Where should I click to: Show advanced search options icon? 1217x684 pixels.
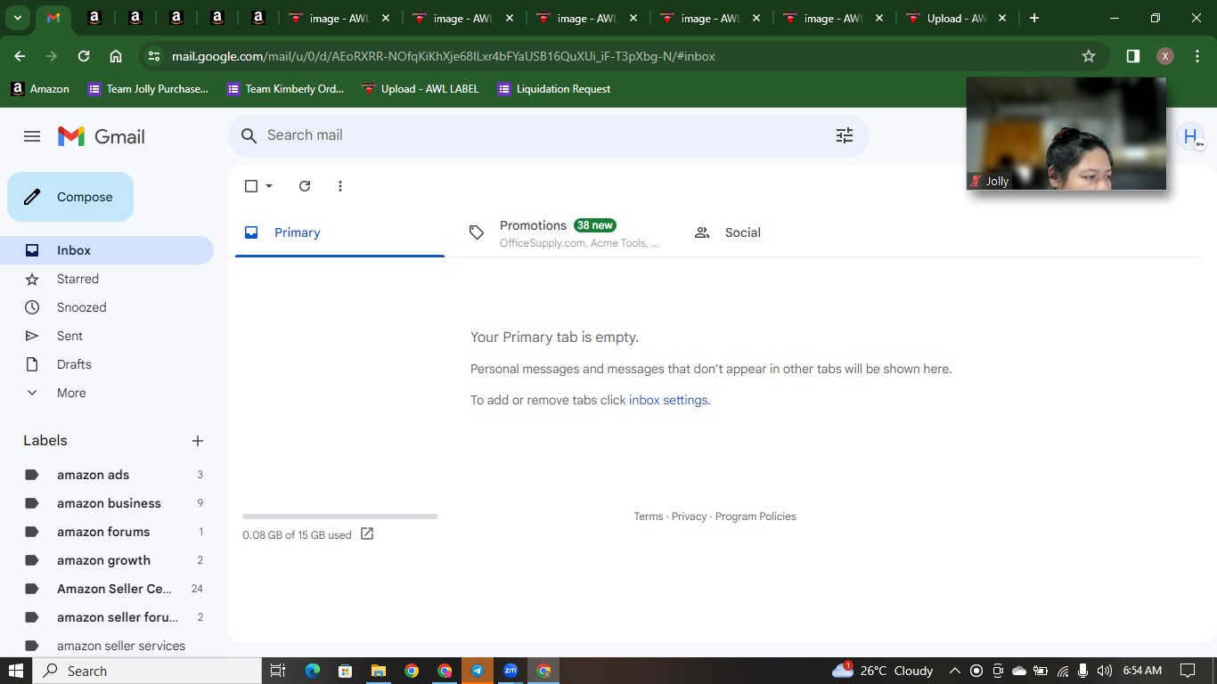point(845,135)
